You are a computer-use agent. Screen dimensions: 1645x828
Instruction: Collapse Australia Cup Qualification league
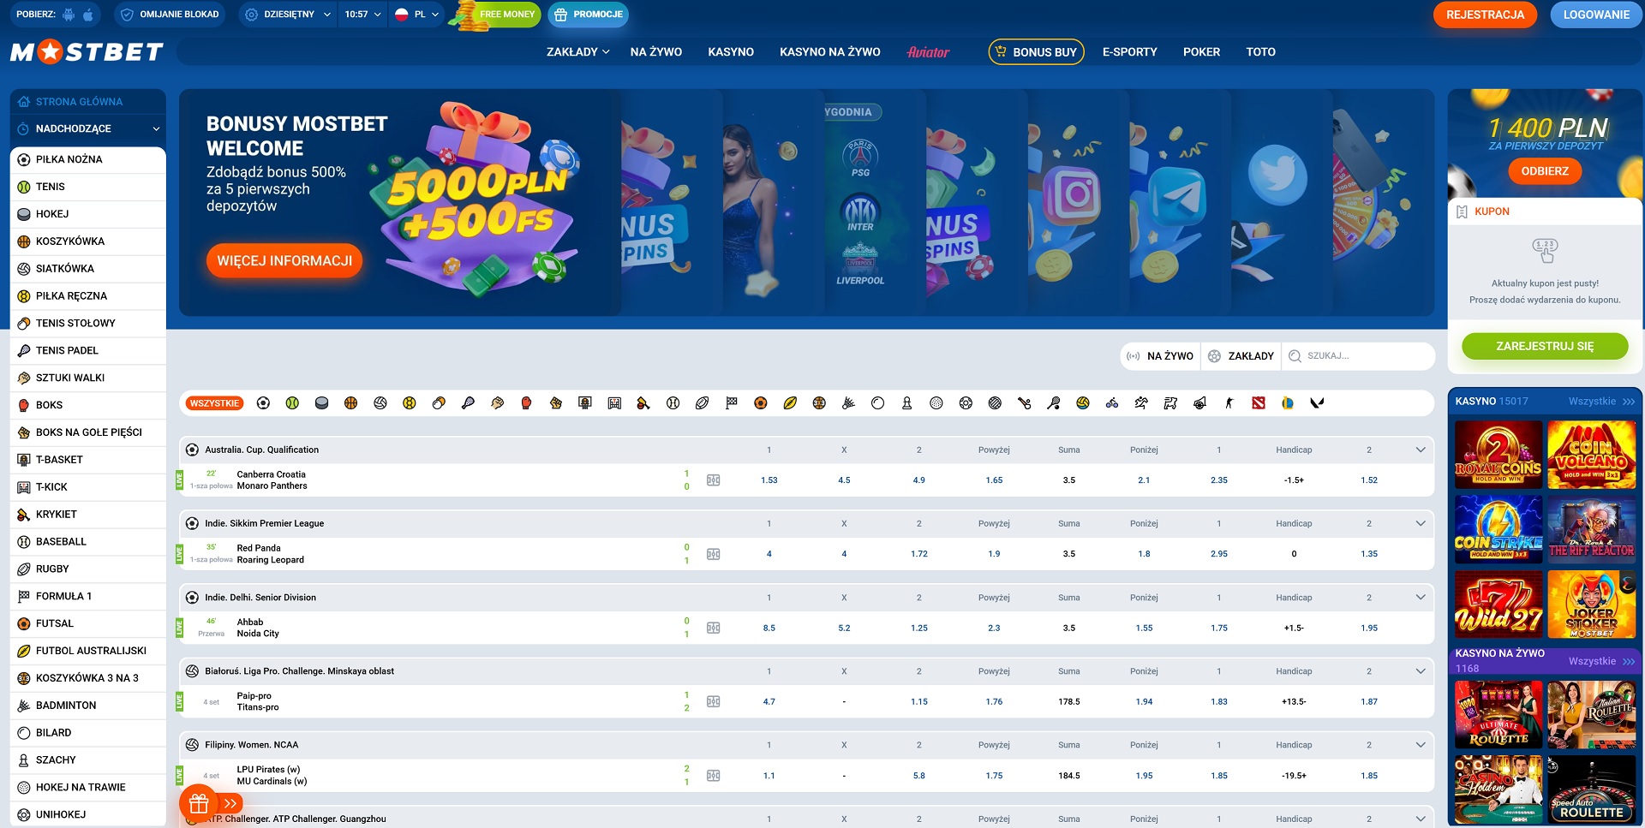point(1421,450)
